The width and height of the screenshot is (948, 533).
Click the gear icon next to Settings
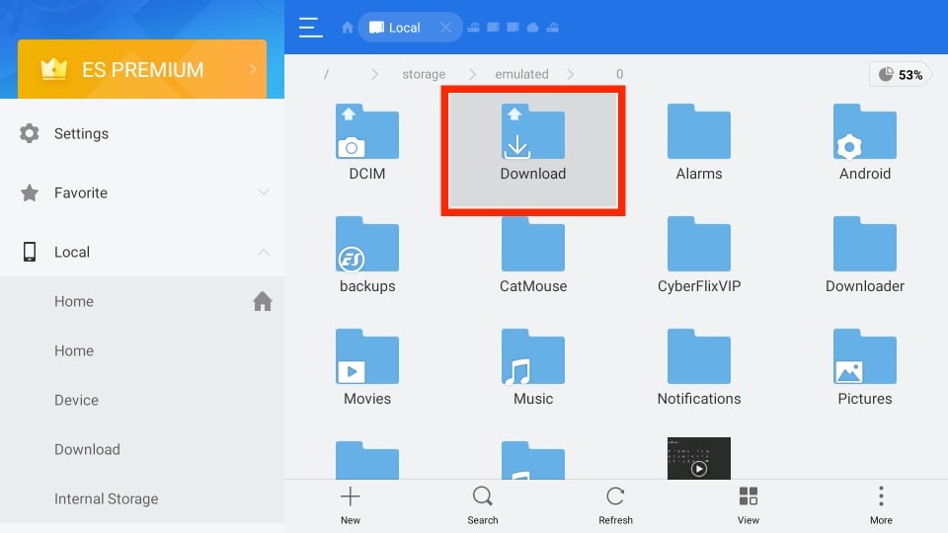pyautogui.click(x=29, y=133)
